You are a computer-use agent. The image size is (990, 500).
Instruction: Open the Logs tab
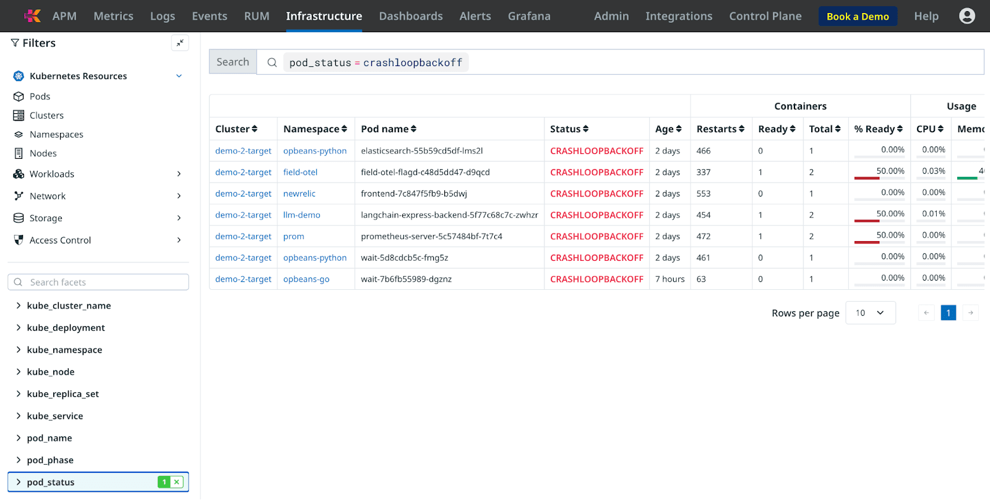coord(163,16)
